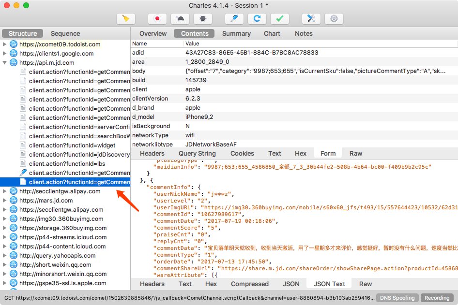The height and width of the screenshot is (305, 458).
Task: Expand the https://xcomet09.todoist.com node
Action: pos(5,44)
